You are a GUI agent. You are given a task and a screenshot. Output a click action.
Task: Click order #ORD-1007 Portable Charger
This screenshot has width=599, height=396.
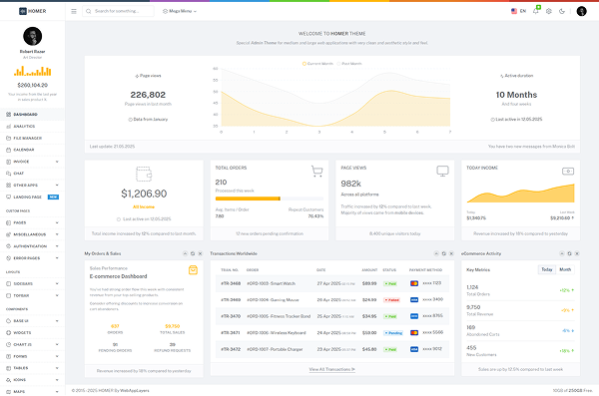pyautogui.click(x=275, y=349)
